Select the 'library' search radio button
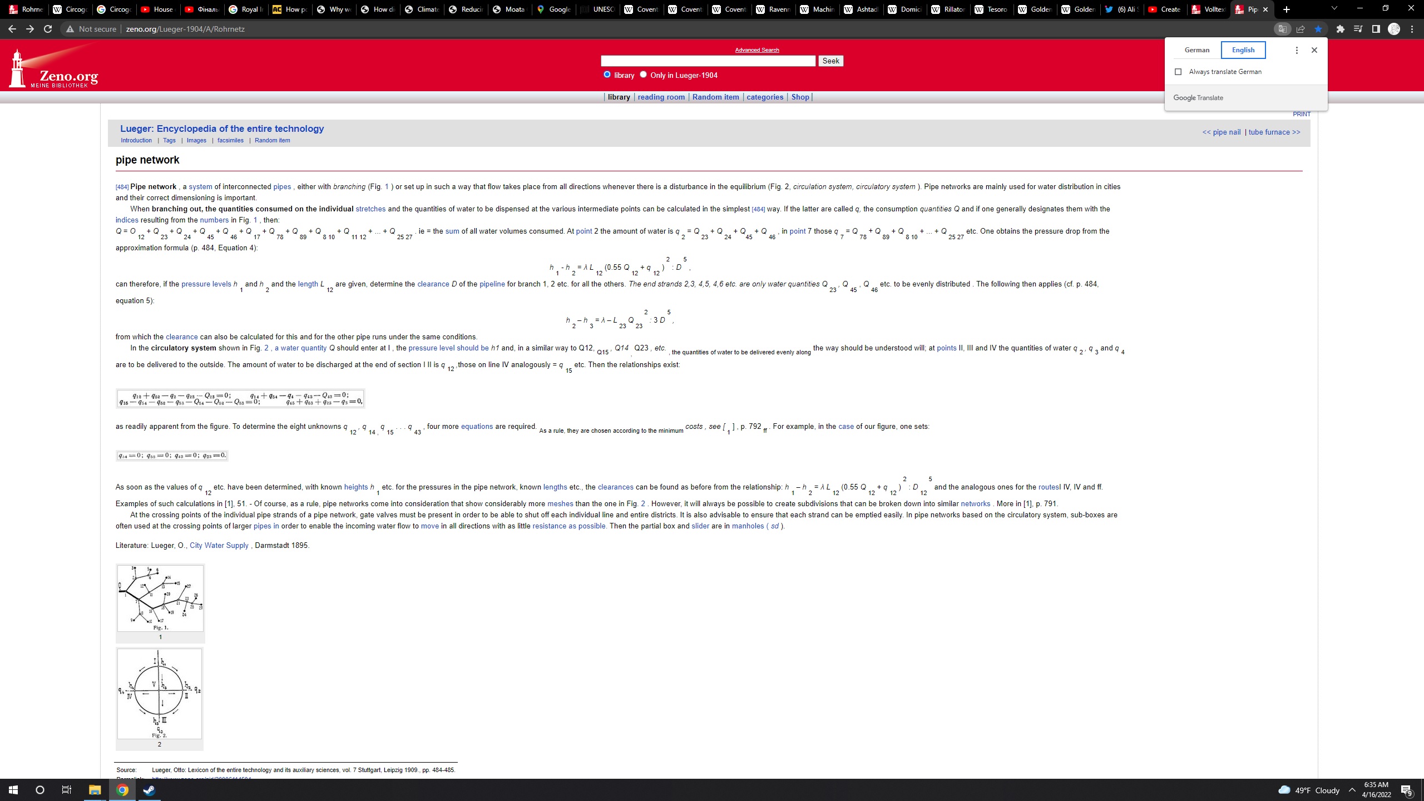 click(607, 75)
